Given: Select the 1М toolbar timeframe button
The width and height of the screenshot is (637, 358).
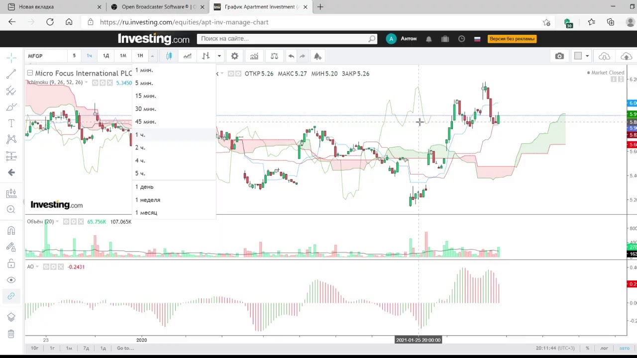Looking at the screenshot, I should point(123,56).
